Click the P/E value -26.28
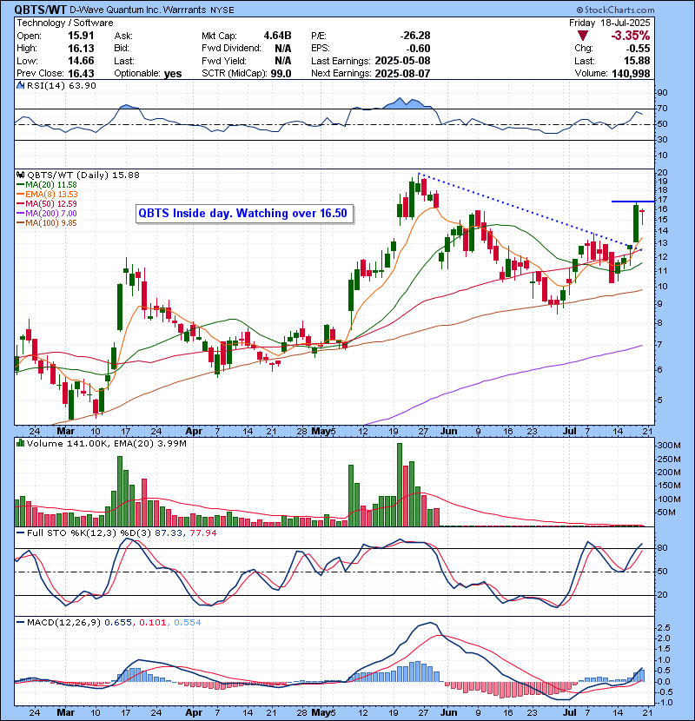 tap(415, 36)
